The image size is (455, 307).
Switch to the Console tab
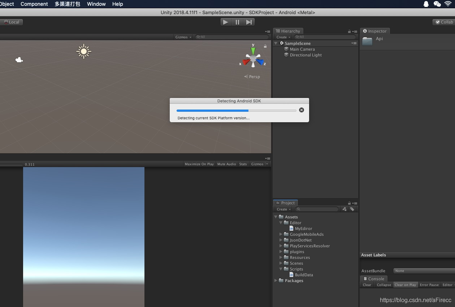pyautogui.click(x=373, y=279)
